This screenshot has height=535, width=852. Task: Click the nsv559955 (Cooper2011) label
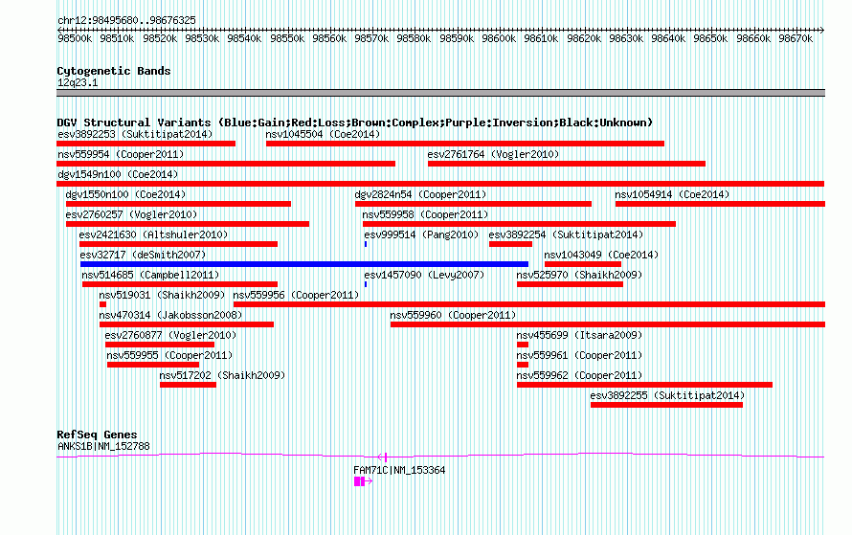(169, 355)
